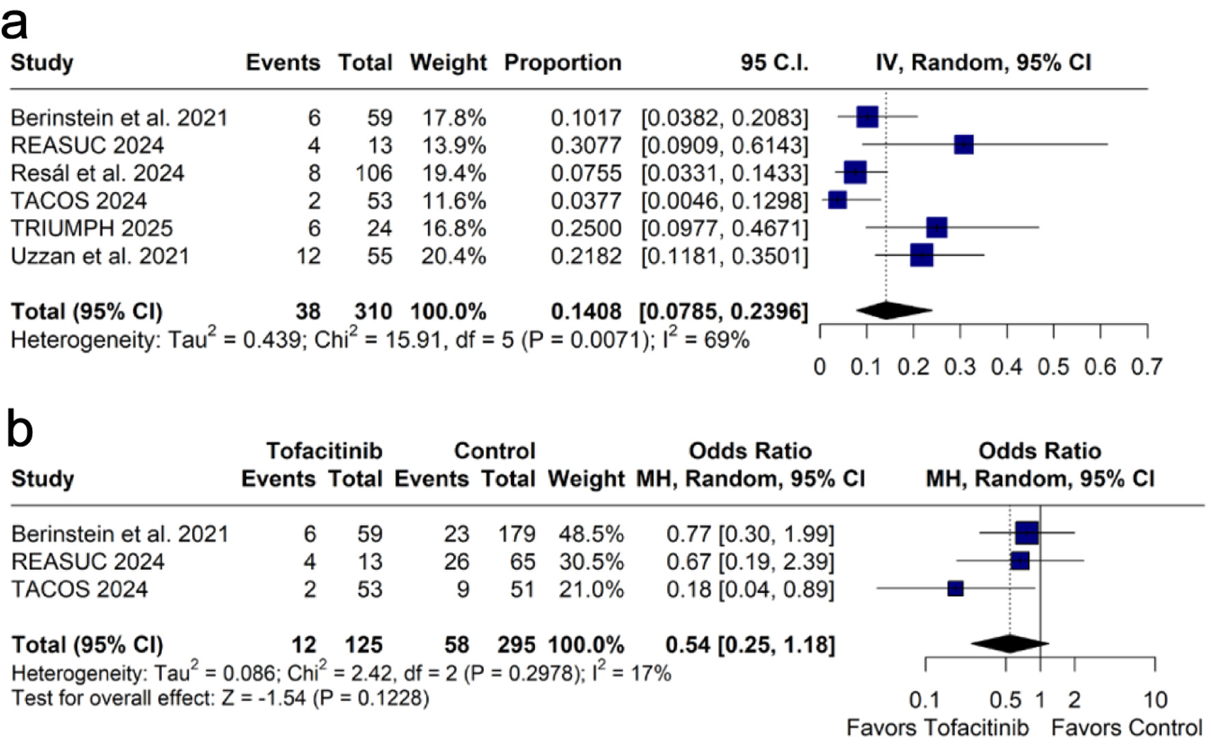The width and height of the screenshot is (1211, 751).
Task: Click the Berinstein 2021 square in panel a
Action: point(867,117)
